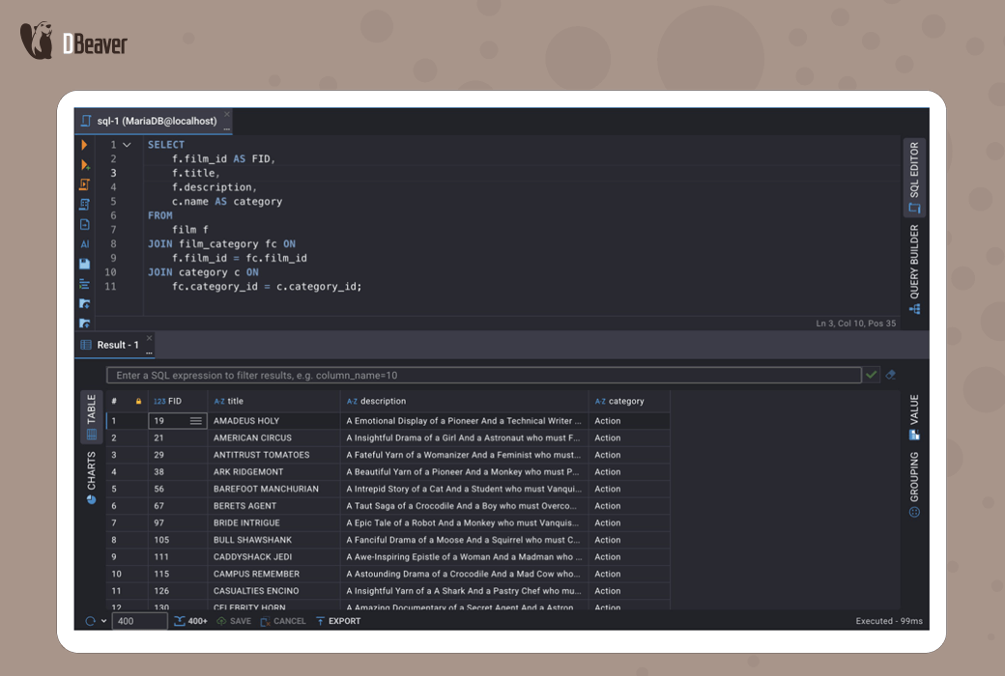This screenshot has width=1005, height=676.
Task: Click the save script floppy disk icon
Action: pos(85,264)
